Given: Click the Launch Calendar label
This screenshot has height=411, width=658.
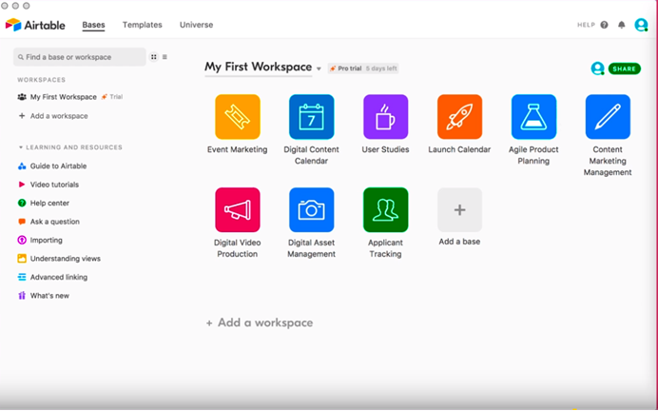Looking at the screenshot, I should (x=459, y=149).
